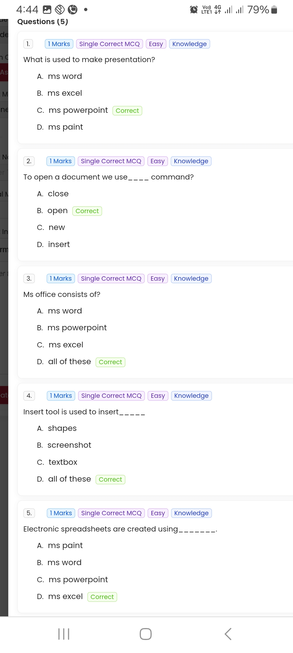The width and height of the screenshot is (293, 653).
Task: Click the Questions (5) heading
Action: 43,22
